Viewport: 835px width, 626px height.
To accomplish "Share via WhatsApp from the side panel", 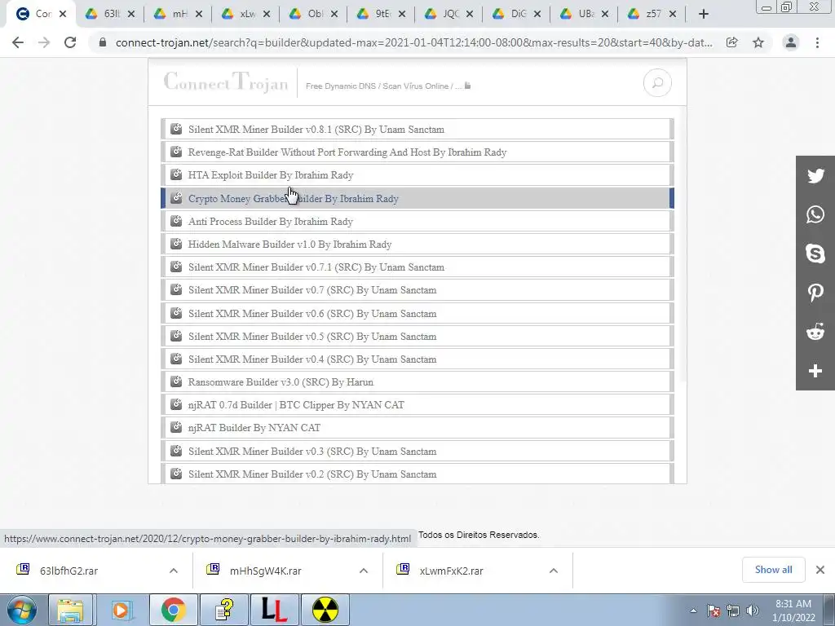I will [x=815, y=214].
